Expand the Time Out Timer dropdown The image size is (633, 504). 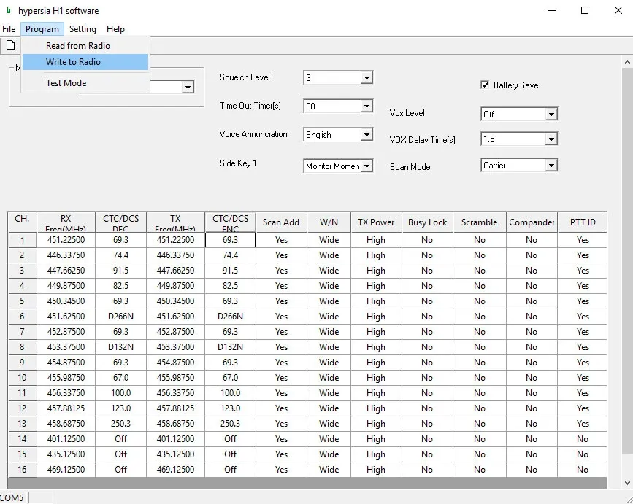point(367,106)
